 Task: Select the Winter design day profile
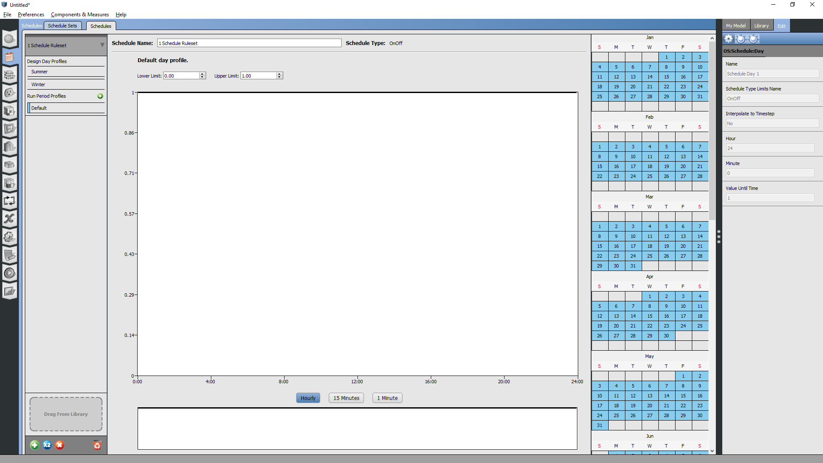point(38,84)
